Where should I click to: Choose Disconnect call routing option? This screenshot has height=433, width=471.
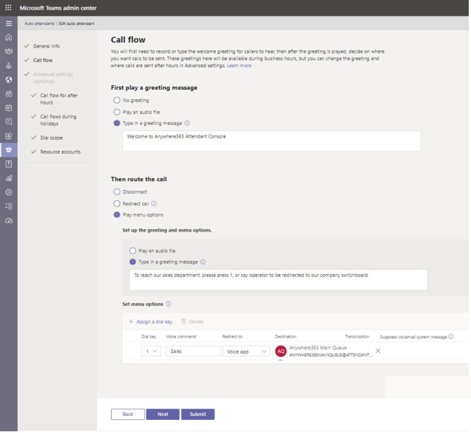(x=117, y=192)
